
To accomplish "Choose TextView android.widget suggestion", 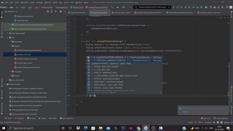I will pyautogui.click(x=124, y=67).
